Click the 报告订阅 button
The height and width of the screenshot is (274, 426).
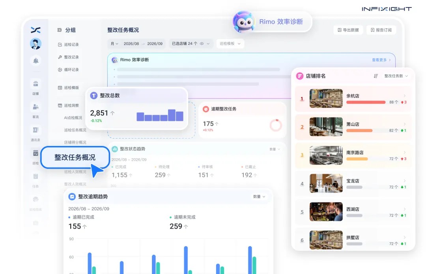point(381,30)
